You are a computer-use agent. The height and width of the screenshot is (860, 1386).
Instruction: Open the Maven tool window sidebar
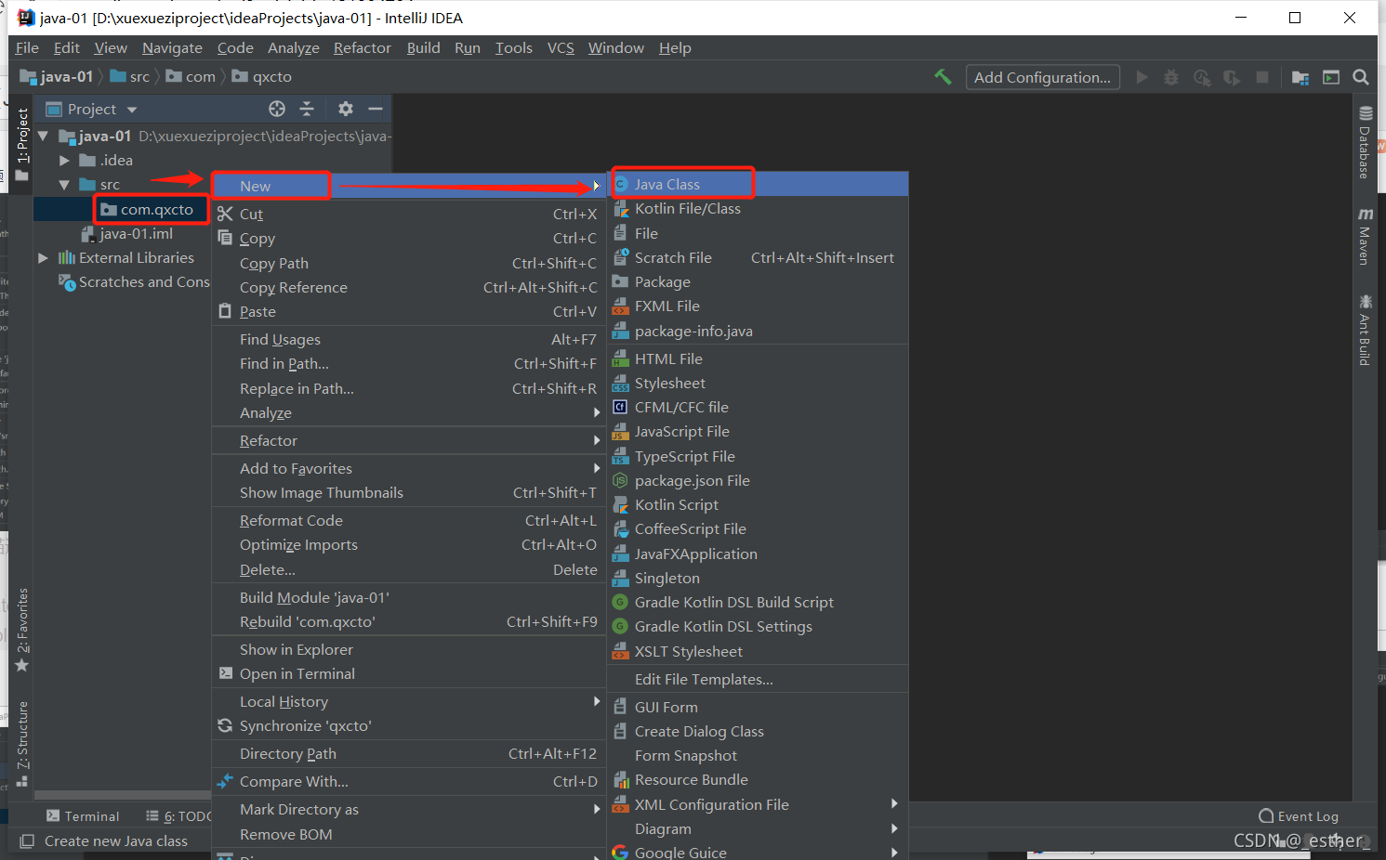pos(1365,237)
